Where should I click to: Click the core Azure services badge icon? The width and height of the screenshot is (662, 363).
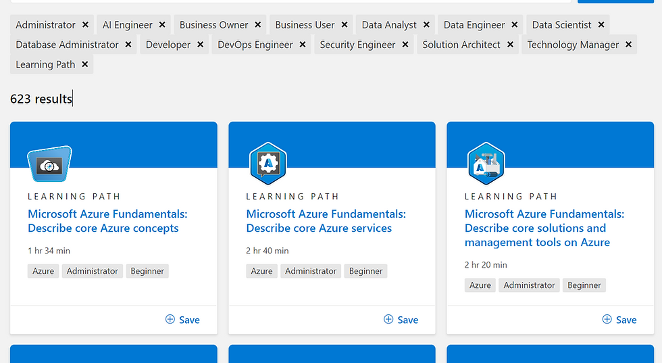268,164
